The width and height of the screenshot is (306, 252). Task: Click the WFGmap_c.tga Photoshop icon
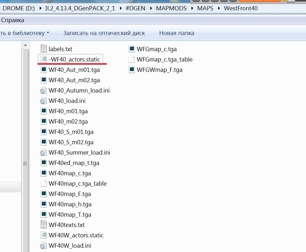click(132, 49)
